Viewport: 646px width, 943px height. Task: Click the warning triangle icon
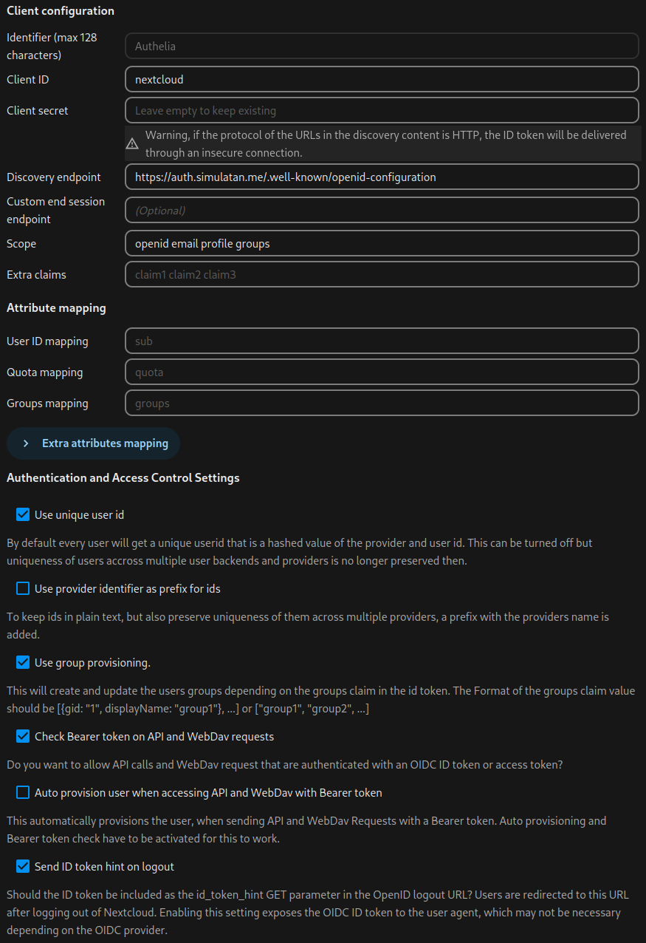(x=132, y=143)
